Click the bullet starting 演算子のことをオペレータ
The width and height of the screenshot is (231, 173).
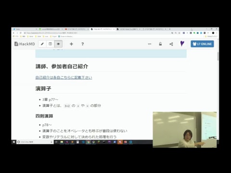click(85, 131)
